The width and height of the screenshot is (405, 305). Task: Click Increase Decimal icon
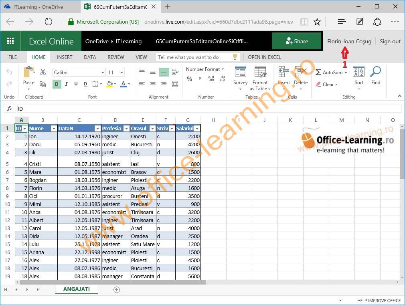coord(211,79)
